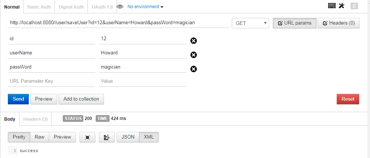Click the line wrap icon
The height and width of the screenshot is (158, 370).
coord(107,137)
